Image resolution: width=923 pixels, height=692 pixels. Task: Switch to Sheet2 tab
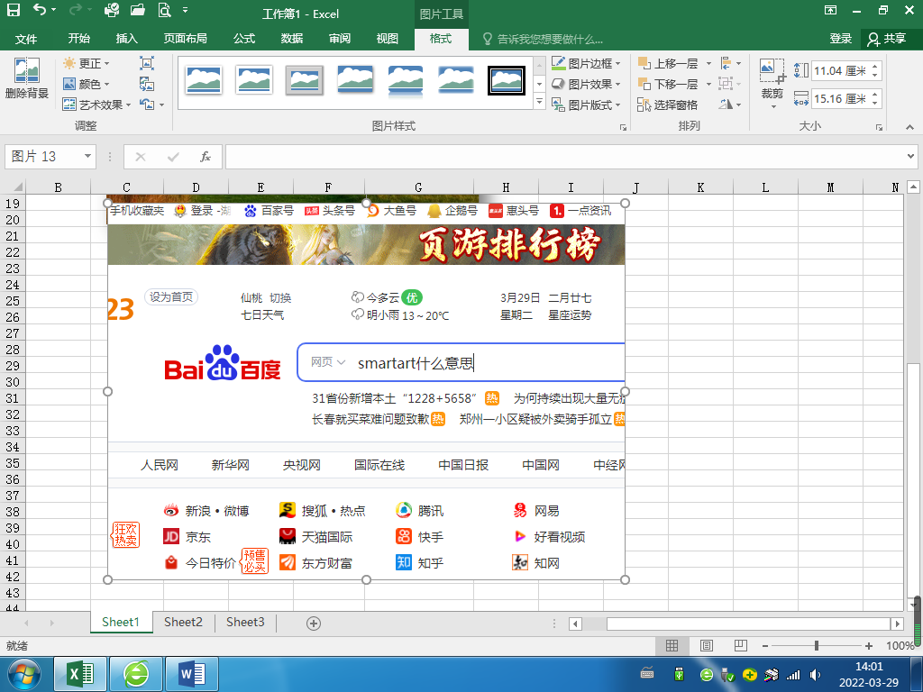(x=183, y=623)
